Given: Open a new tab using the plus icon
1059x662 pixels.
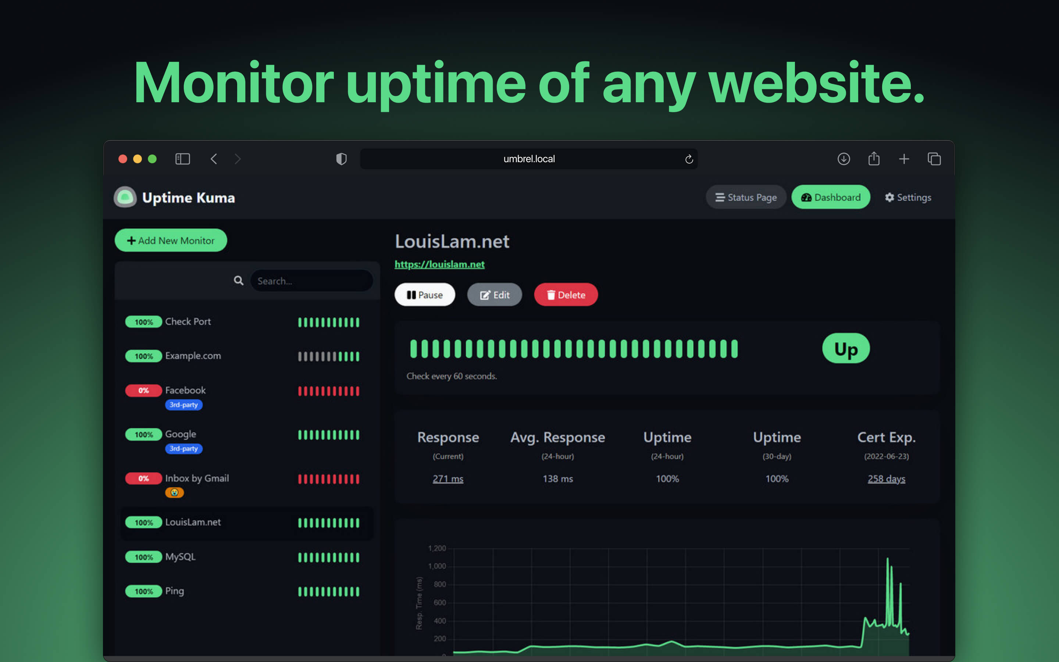Looking at the screenshot, I should tap(904, 159).
